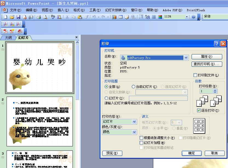The height and width of the screenshot is (168, 228).
Task: Open the 打印内容 content dropdown
Action: click(x=134, y=121)
